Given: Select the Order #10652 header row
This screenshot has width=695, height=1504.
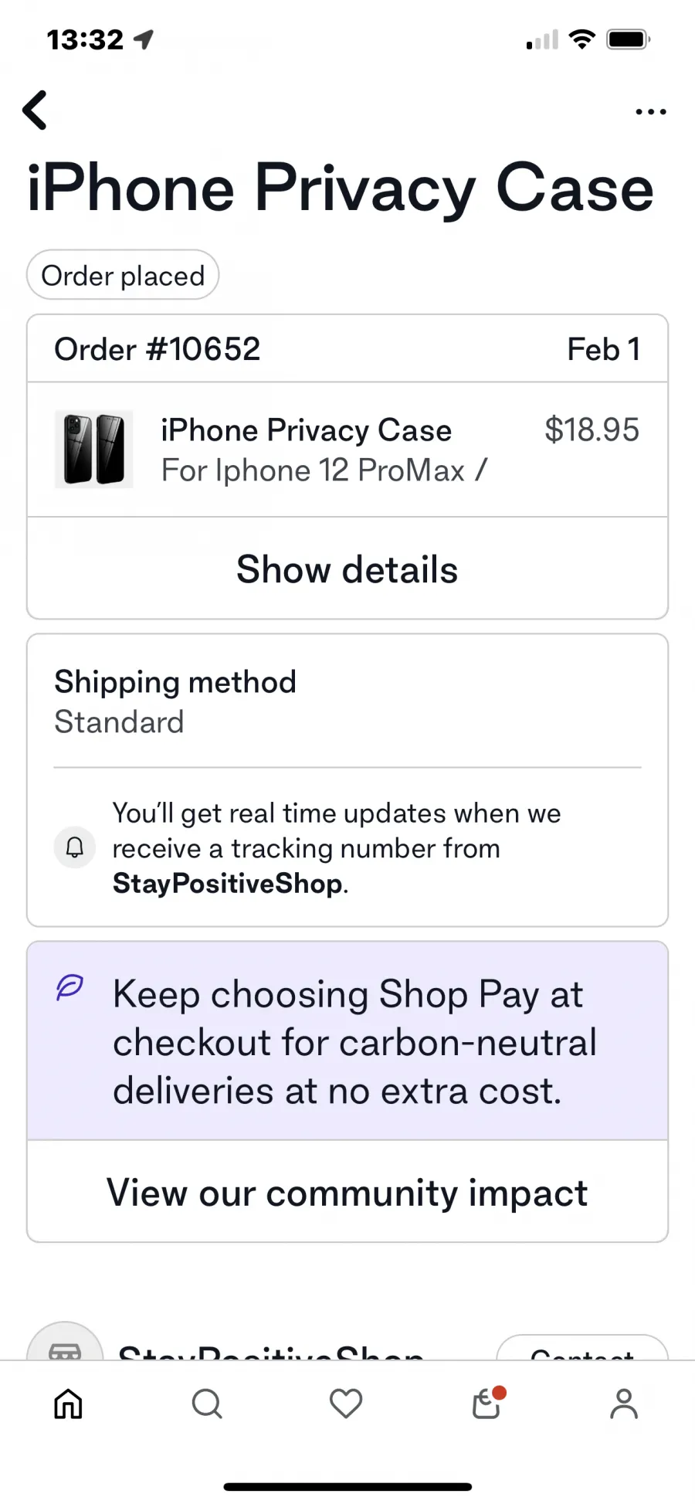Looking at the screenshot, I should point(347,349).
